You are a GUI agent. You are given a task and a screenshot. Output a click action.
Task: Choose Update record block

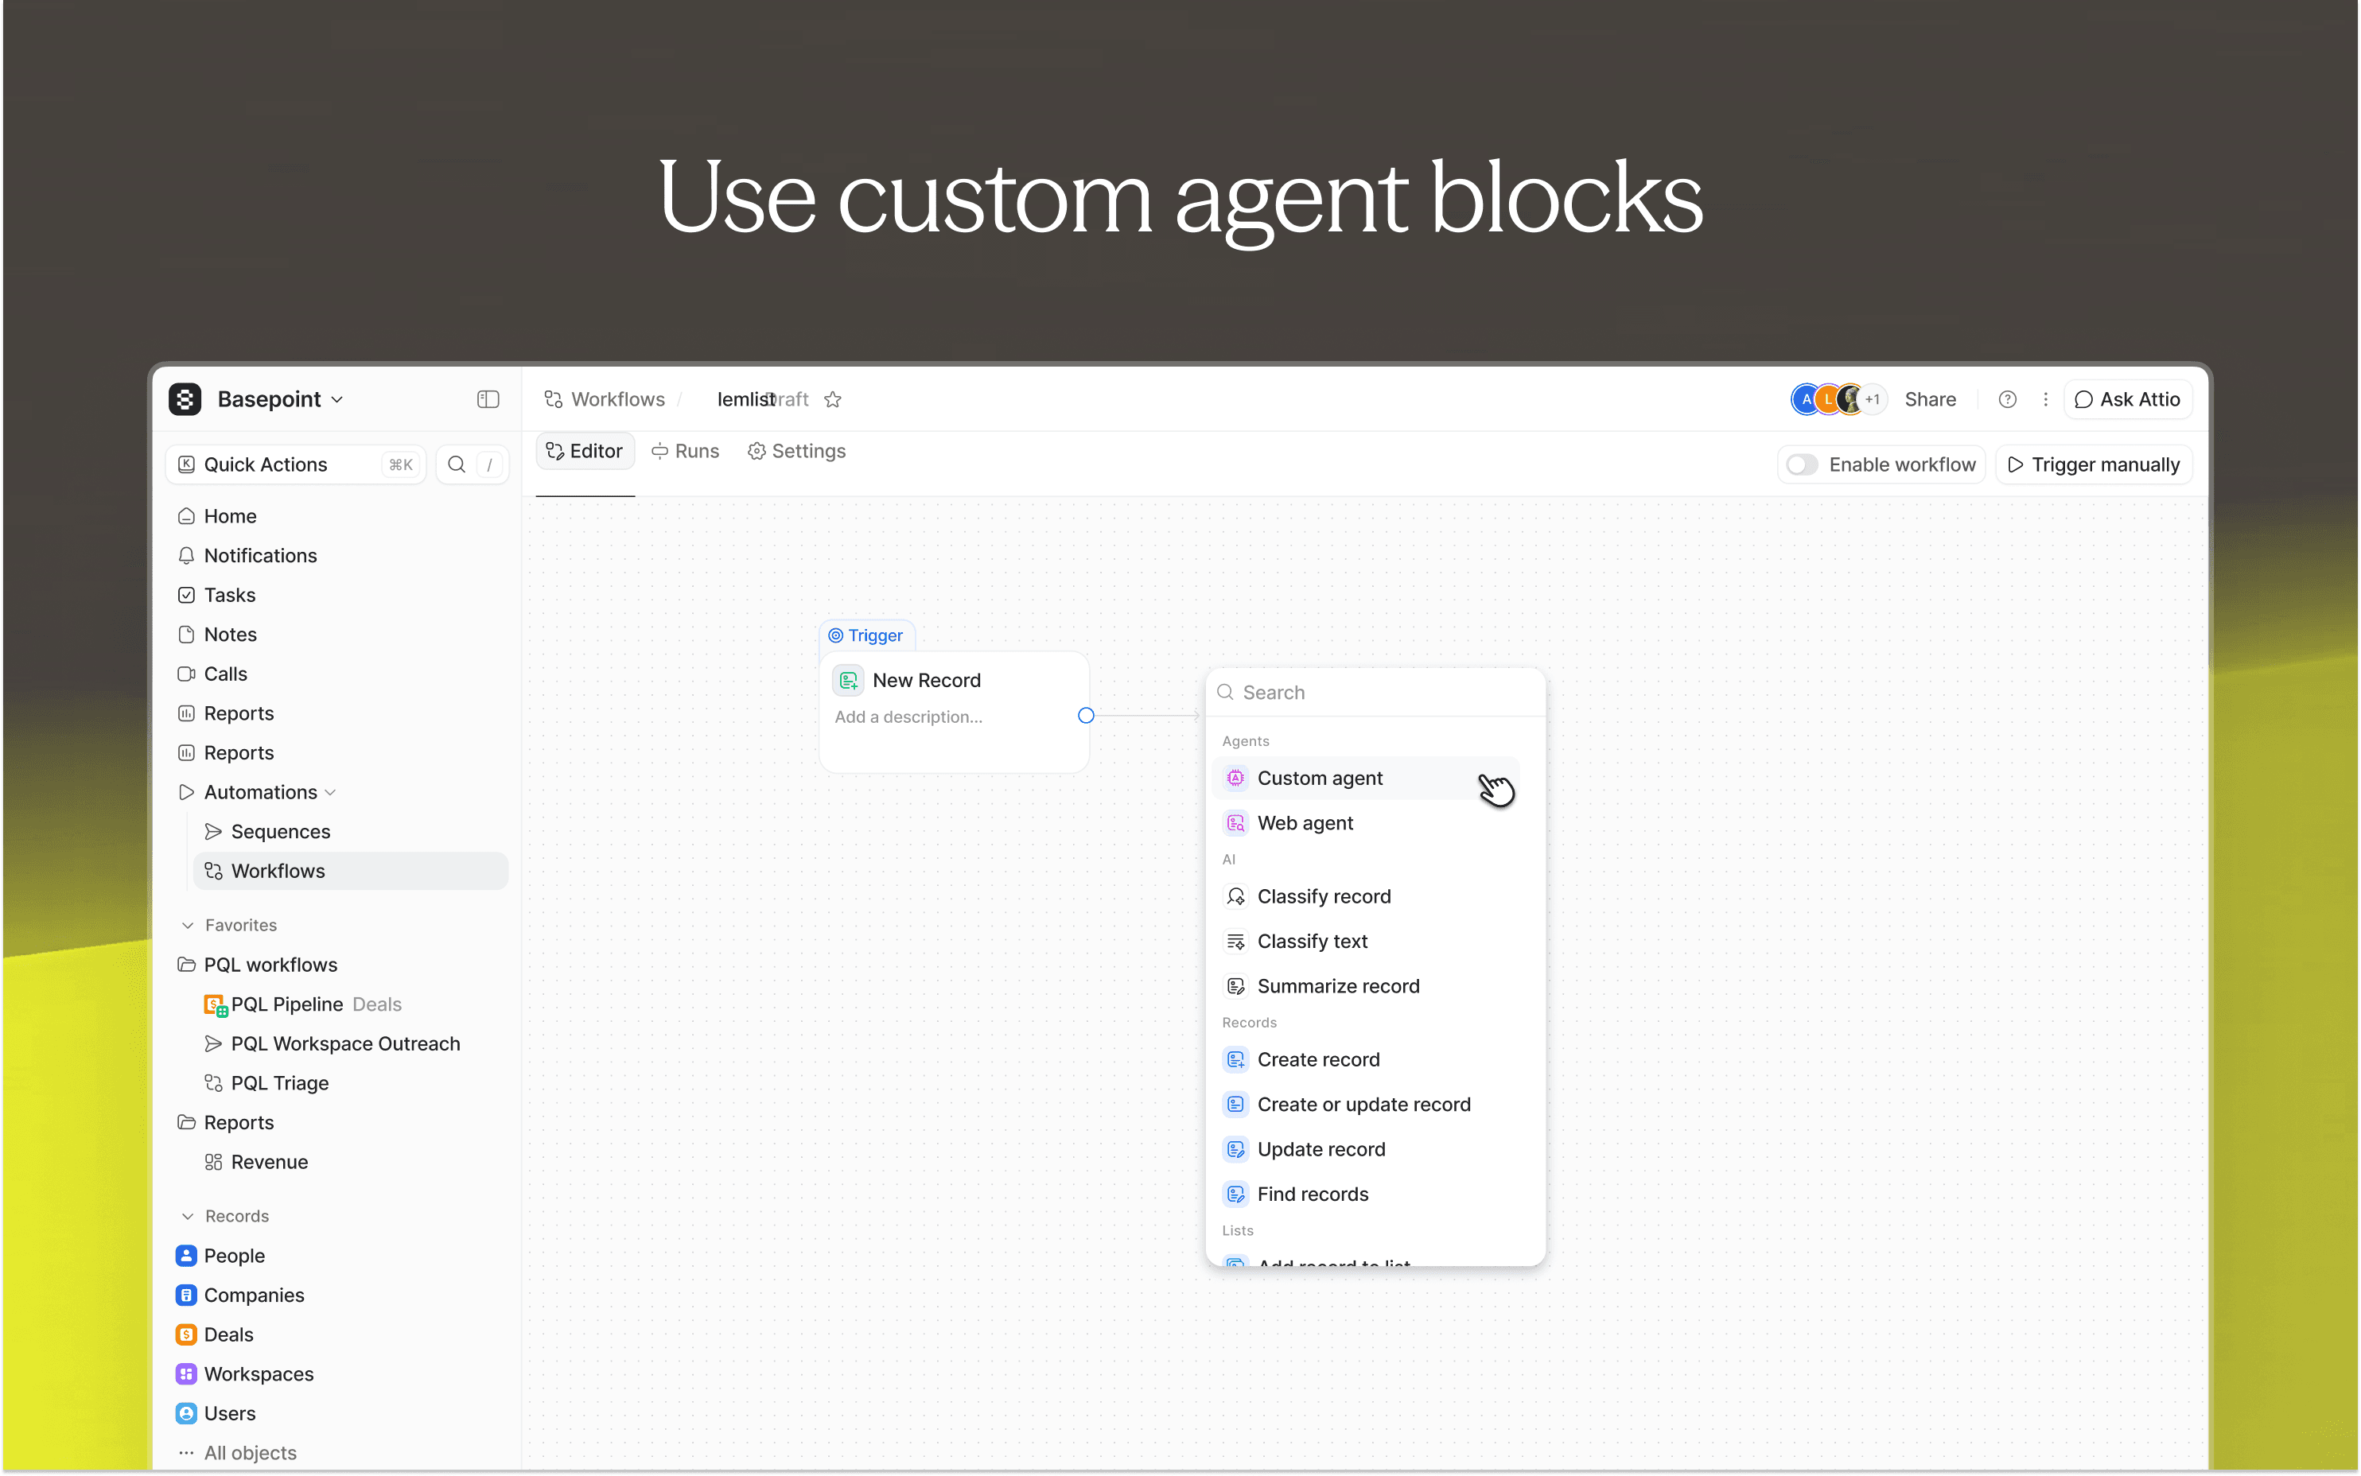coord(1365,1149)
